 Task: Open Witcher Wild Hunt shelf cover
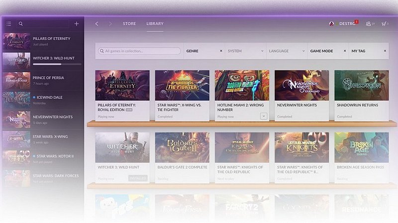coord(122,147)
